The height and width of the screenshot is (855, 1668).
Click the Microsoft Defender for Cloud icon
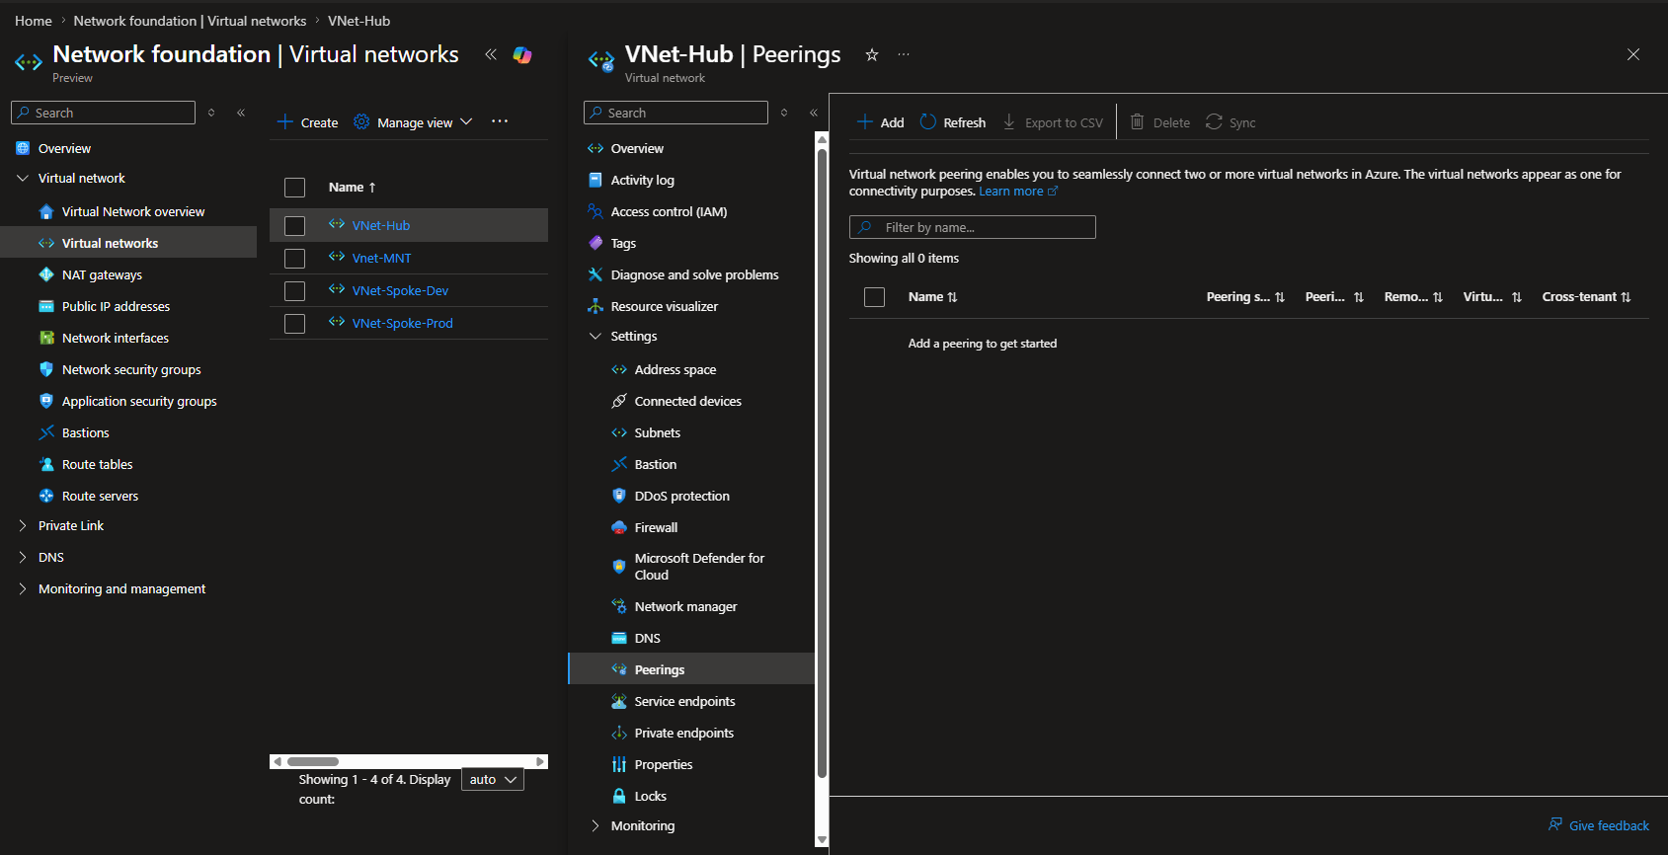tap(619, 567)
